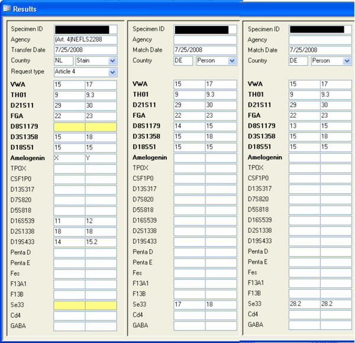Click the D16S539 field with value 12
Image resolution: width=355 pixels, height=343 pixels.
coord(101,221)
